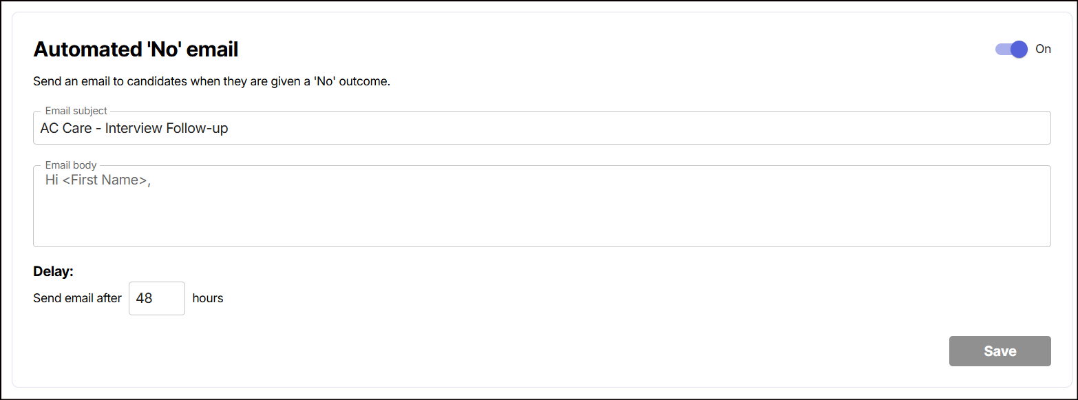The width and height of the screenshot is (1078, 400).
Task: Click the description about 'No' outcome candidates
Action: point(212,82)
